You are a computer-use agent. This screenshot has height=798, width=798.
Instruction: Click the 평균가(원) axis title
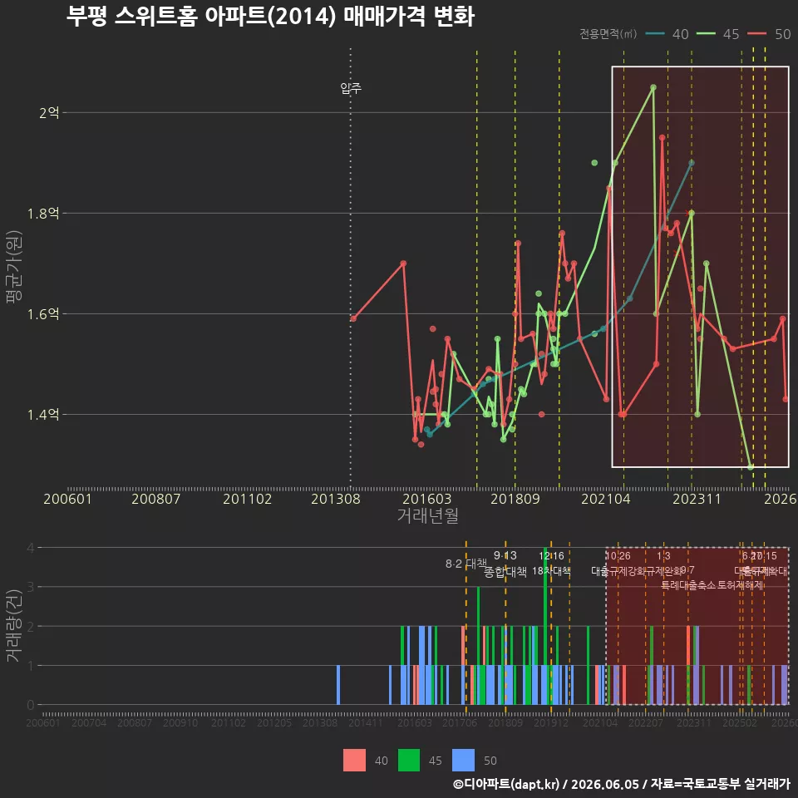pos(14,267)
